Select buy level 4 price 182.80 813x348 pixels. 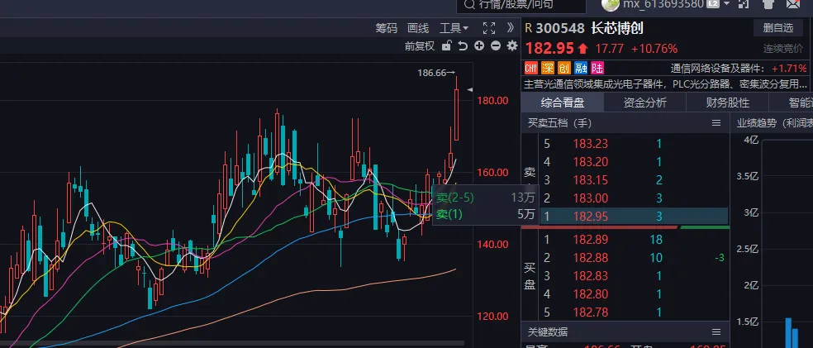[x=590, y=294]
